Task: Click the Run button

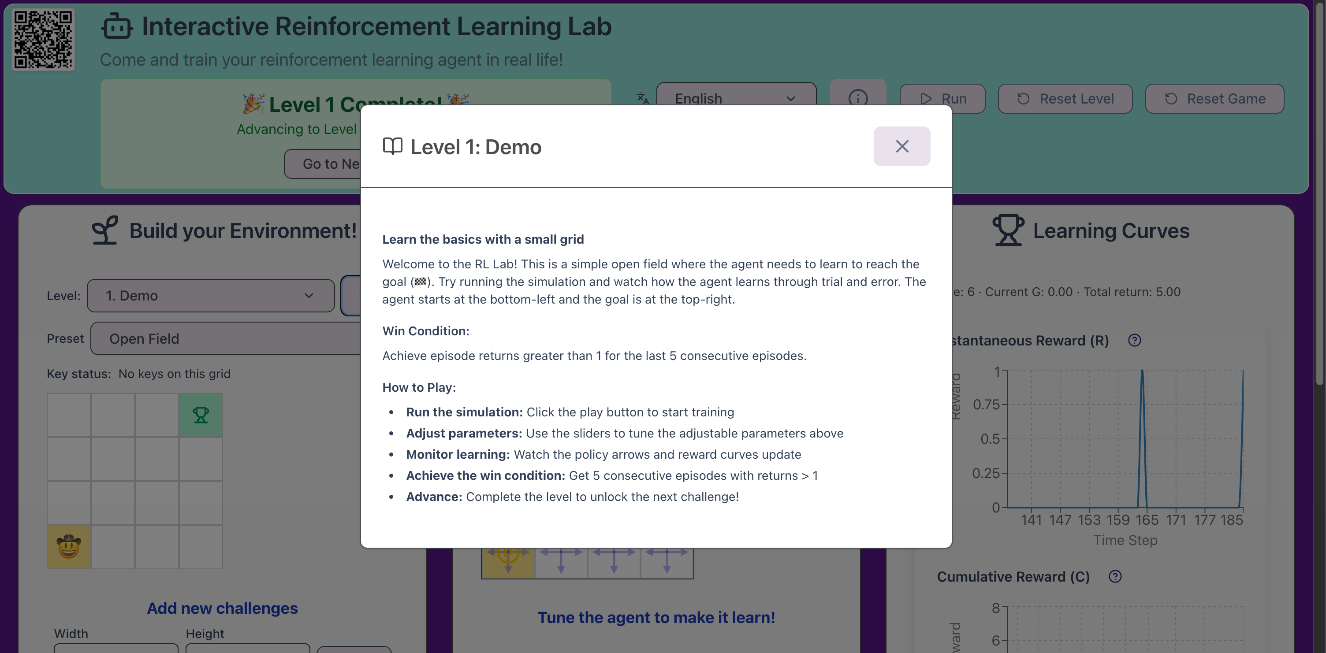Action: pyautogui.click(x=942, y=98)
